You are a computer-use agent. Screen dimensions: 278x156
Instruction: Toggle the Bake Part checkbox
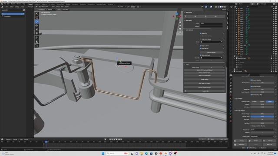click(201, 33)
